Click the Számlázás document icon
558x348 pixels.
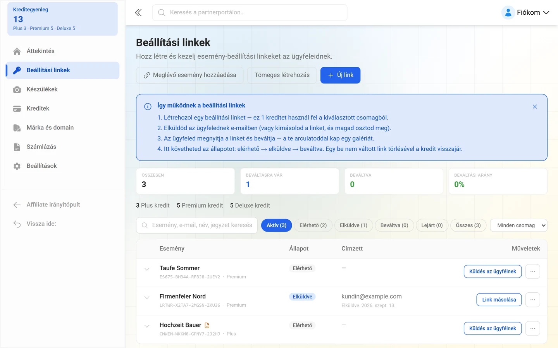point(17,147)
